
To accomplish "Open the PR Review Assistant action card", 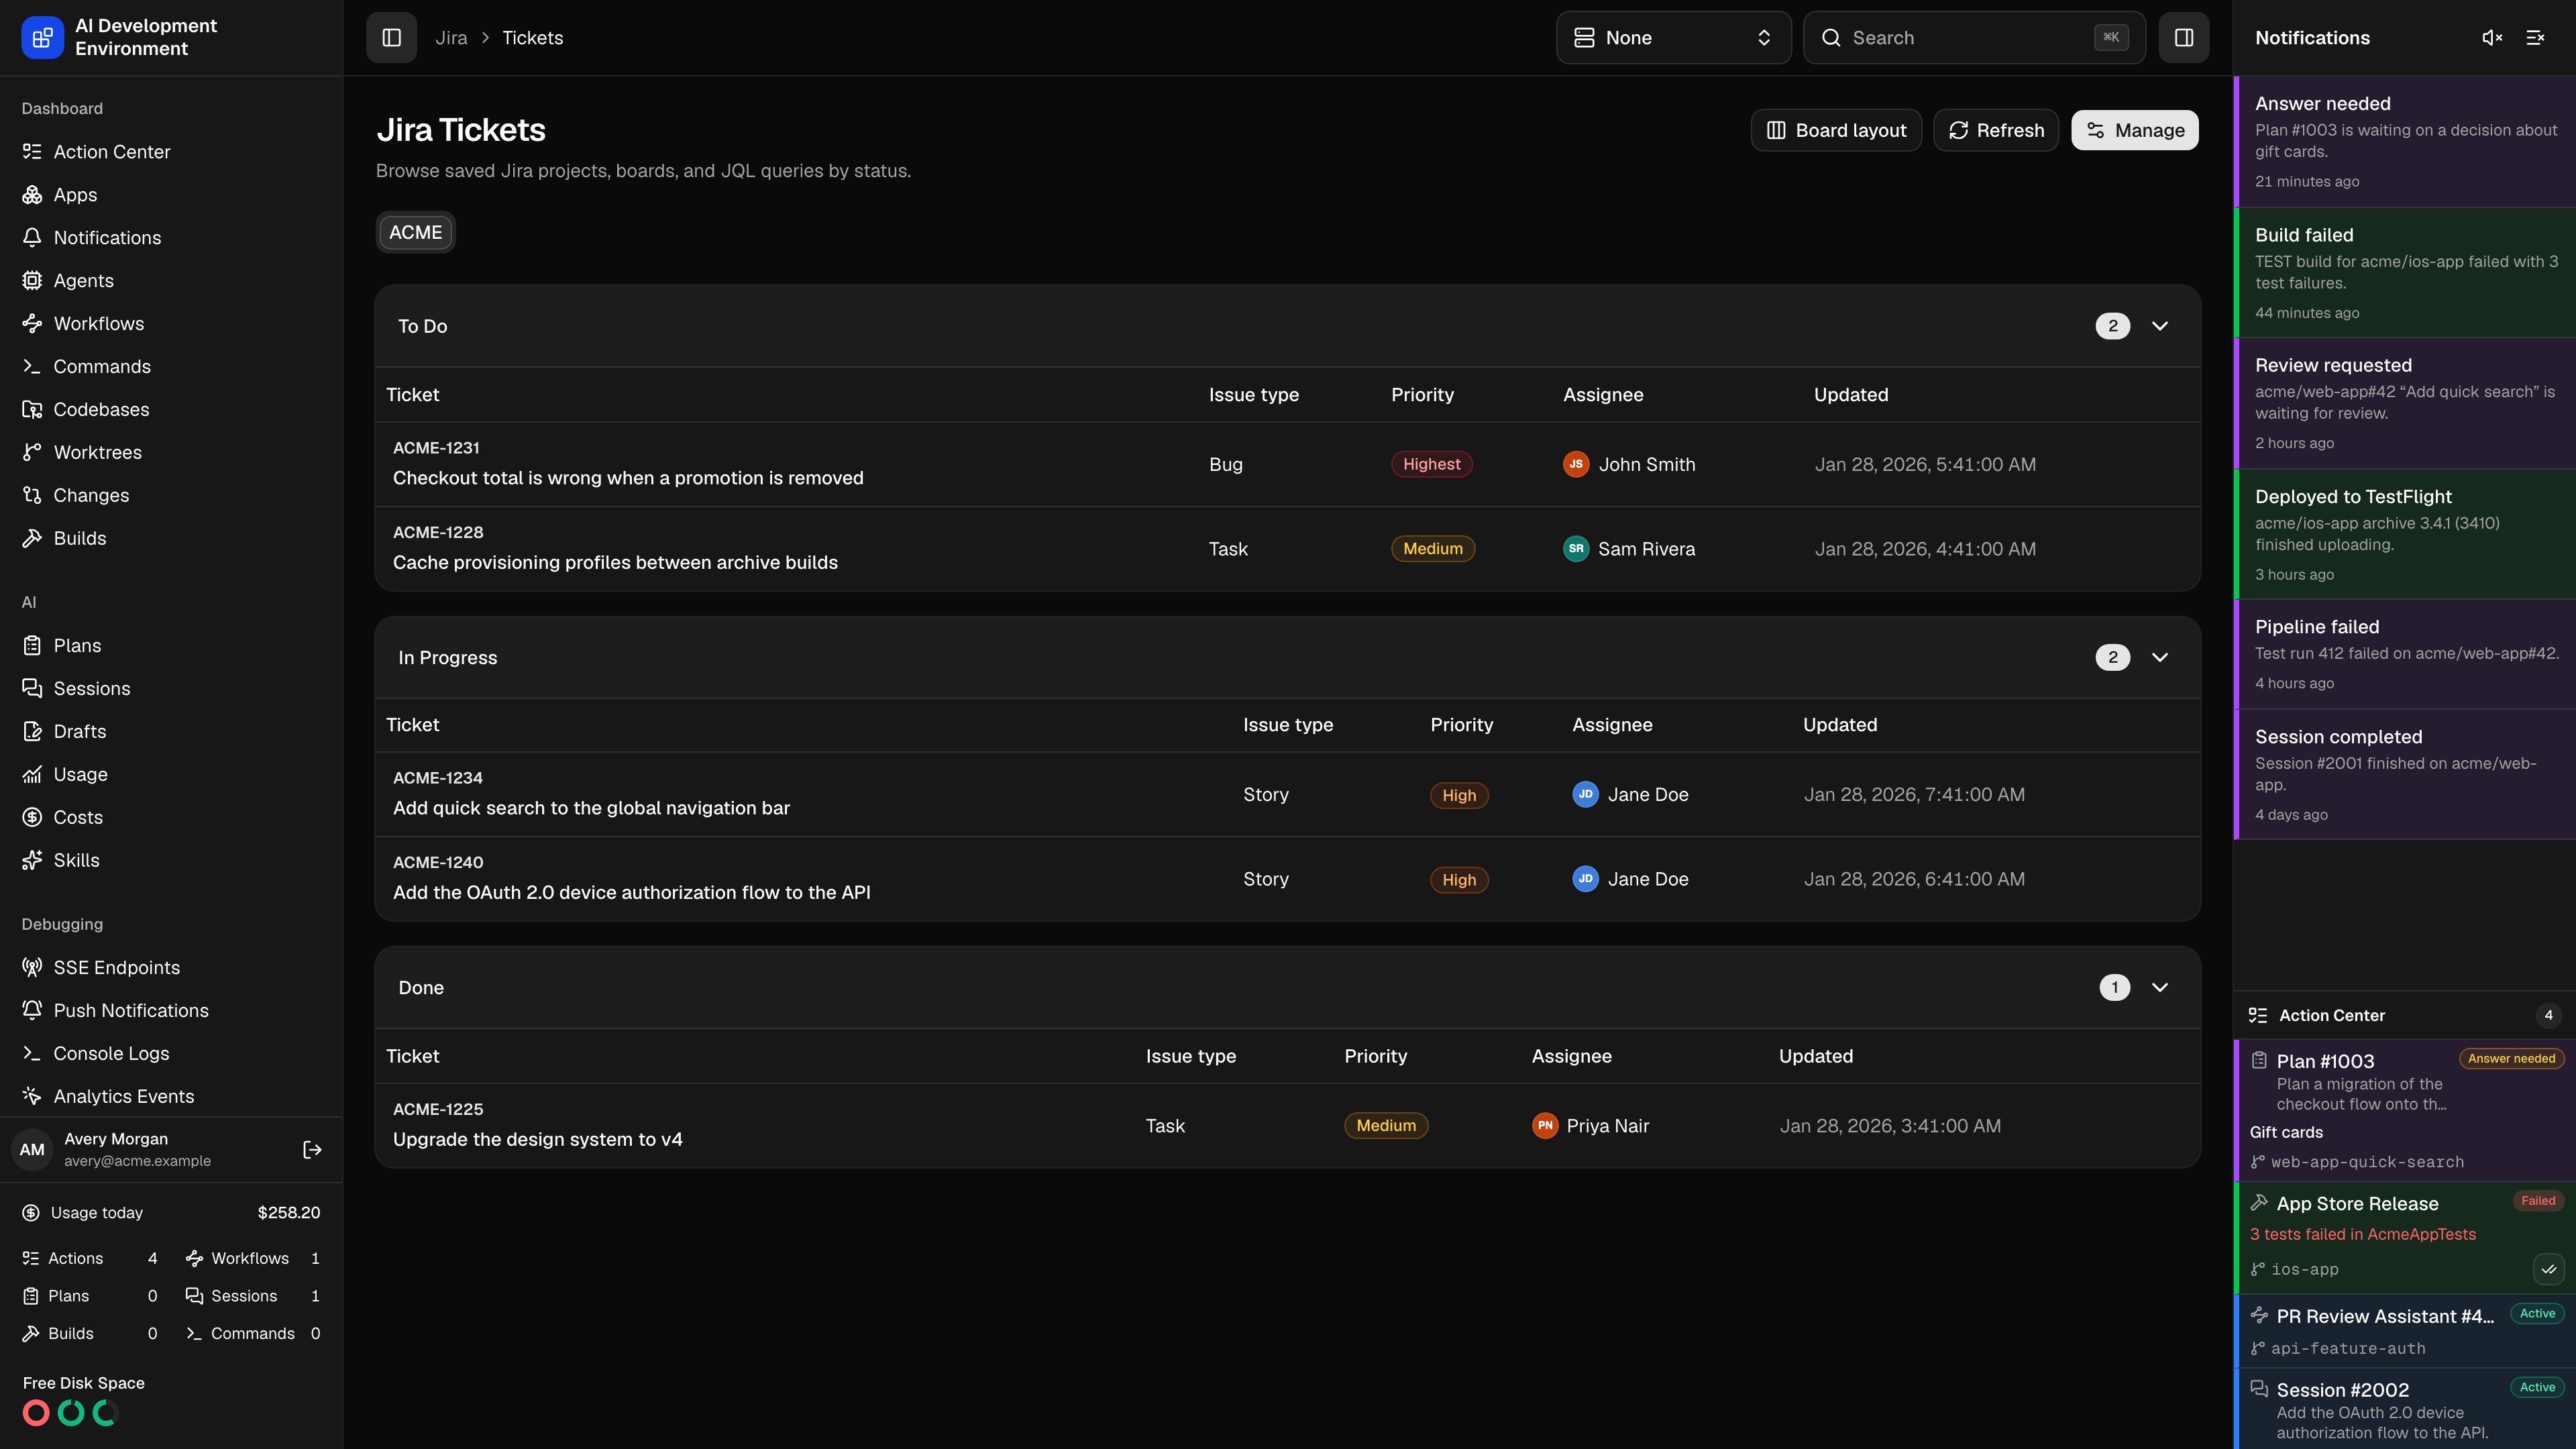I will (x=2405, y=1331).
